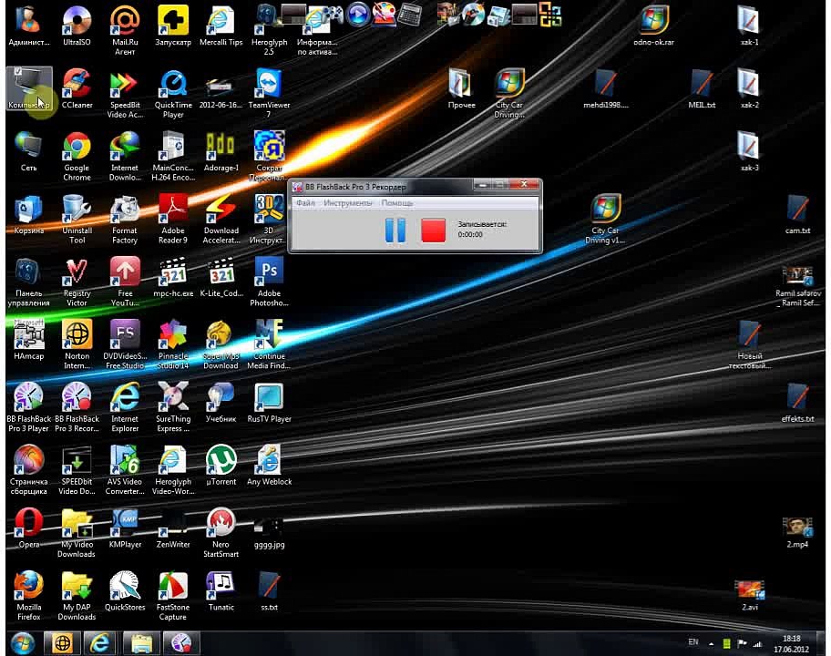Select the Компьютер desktop icon
831x656 pixels.
28,89
